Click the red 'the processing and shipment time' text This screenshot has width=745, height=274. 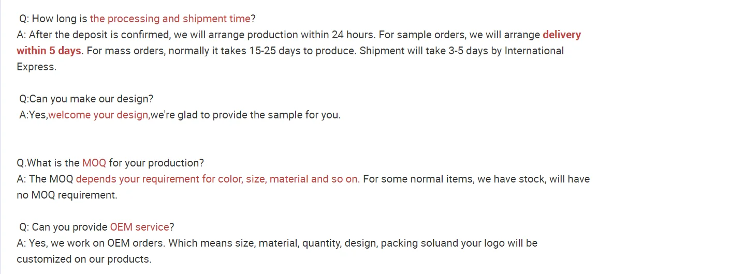pos(170,19)
